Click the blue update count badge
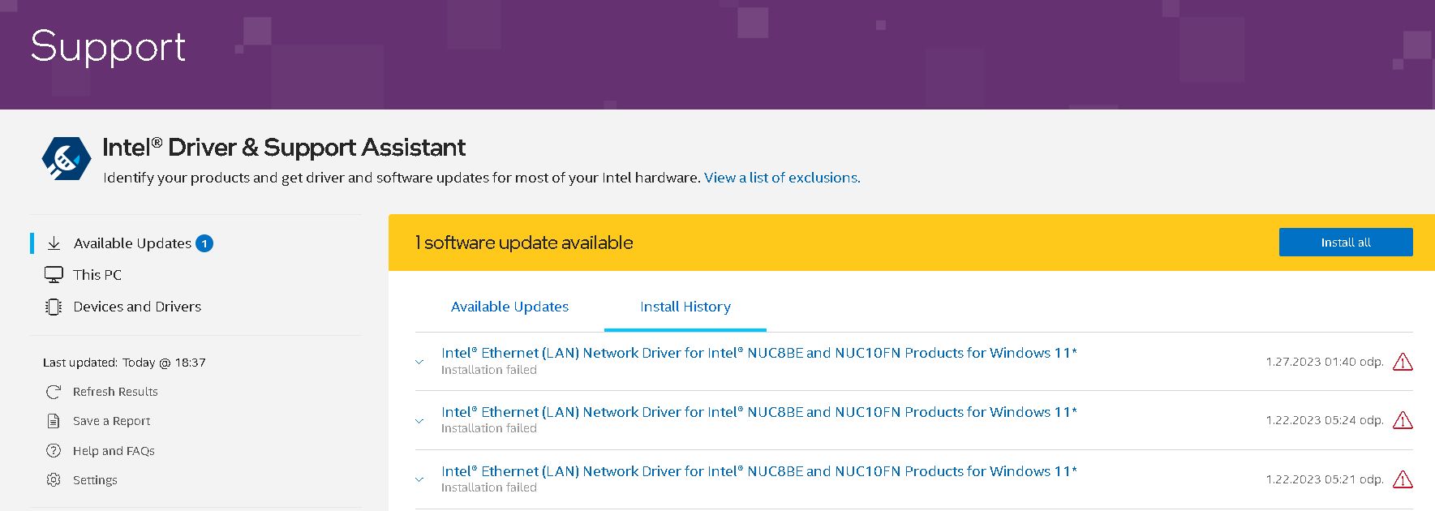The height and width of the screenshot is (511, 1435). coord(204,243)
